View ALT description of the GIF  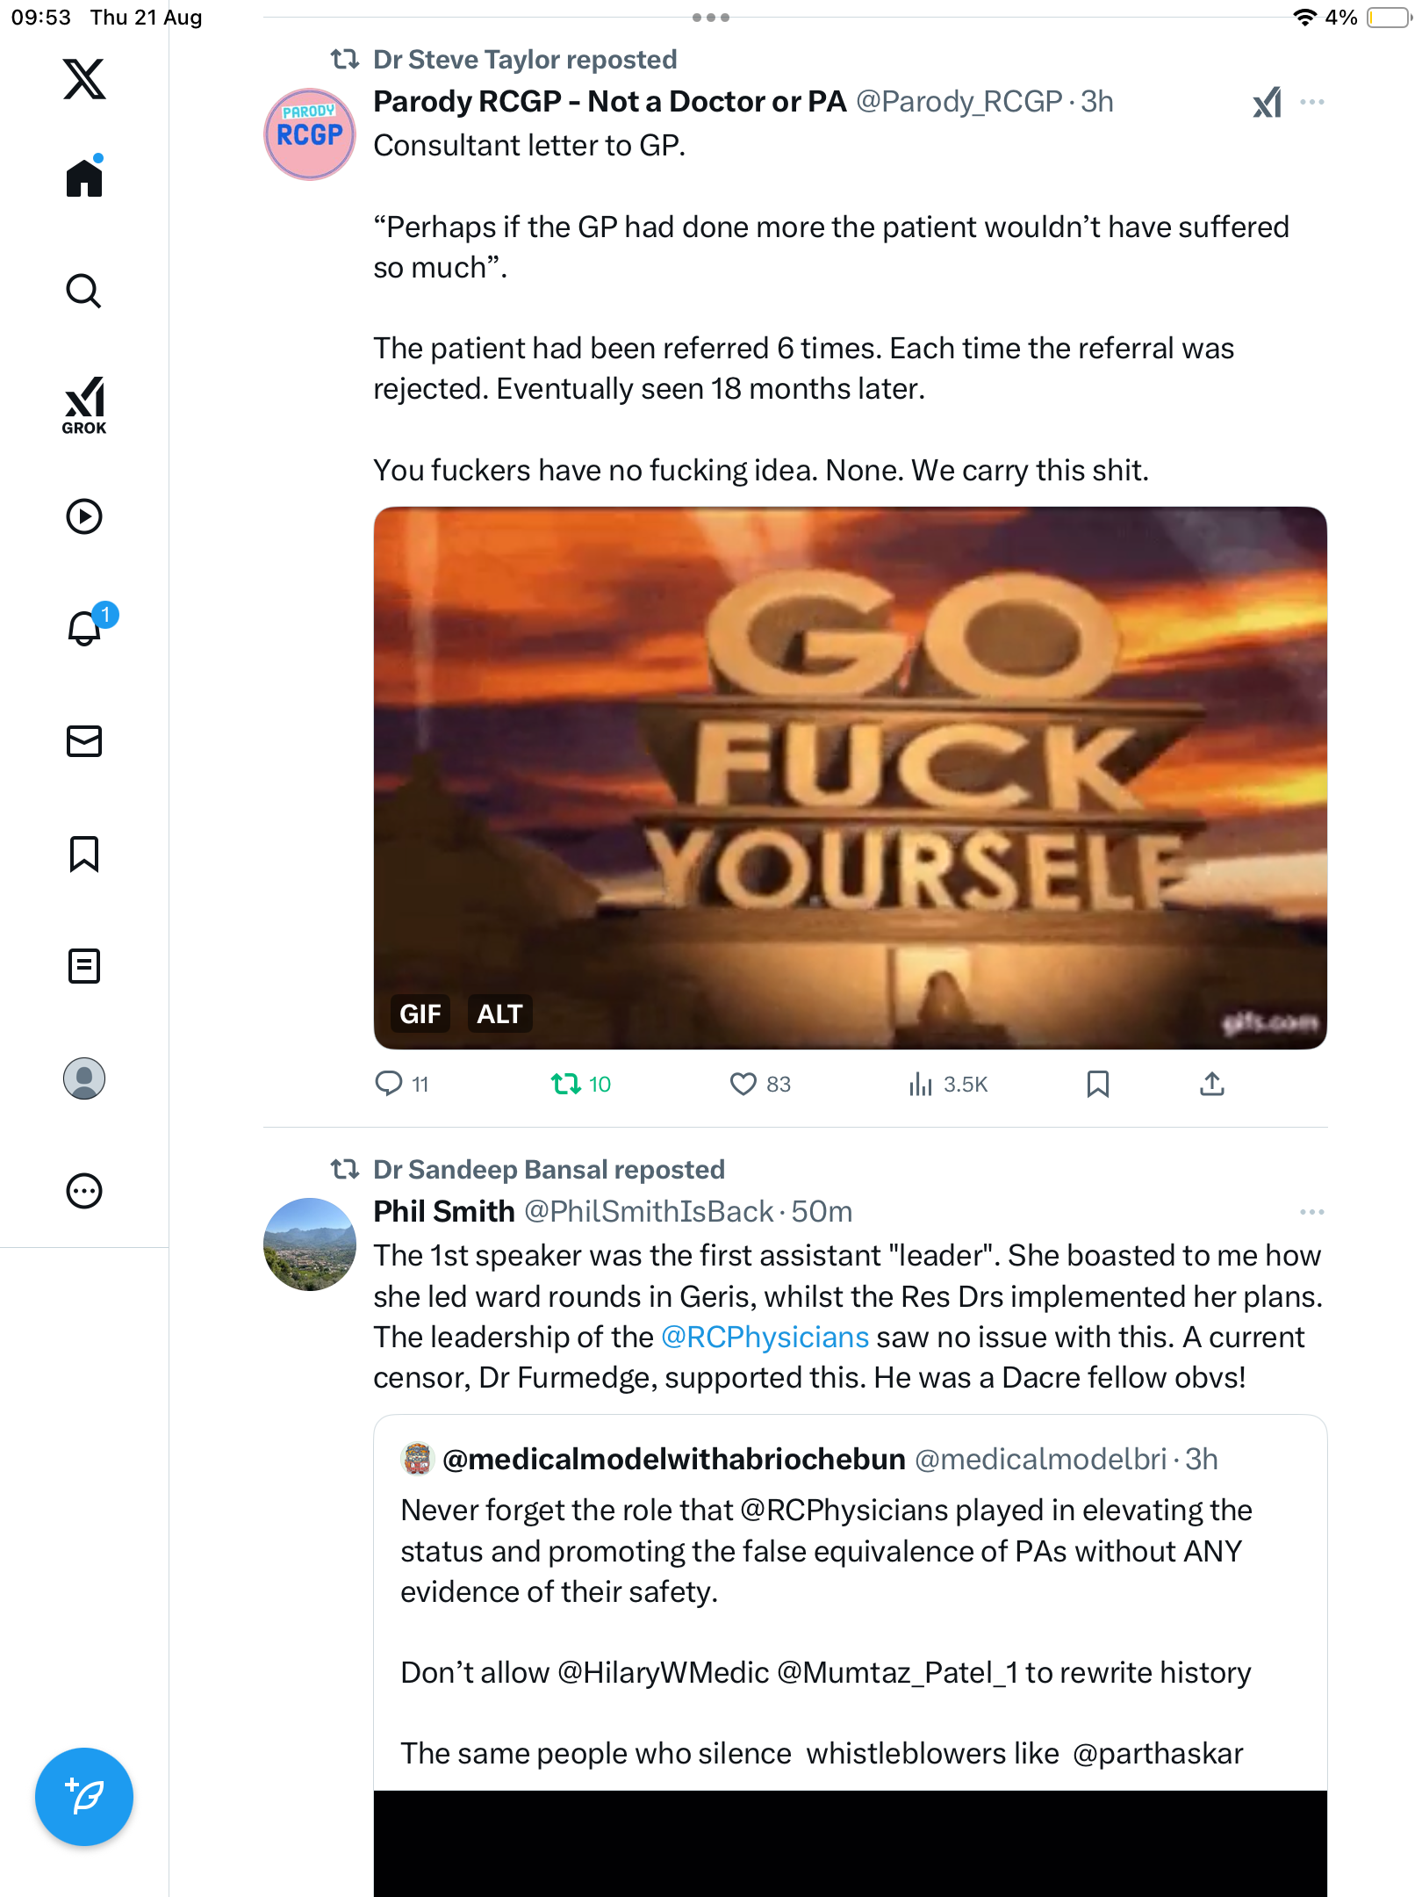click(499, 1014)
